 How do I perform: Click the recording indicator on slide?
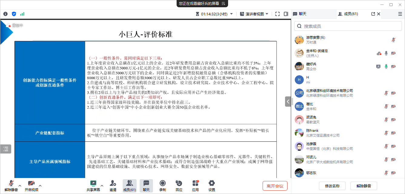pyautogui.click(x=15, y=26)
